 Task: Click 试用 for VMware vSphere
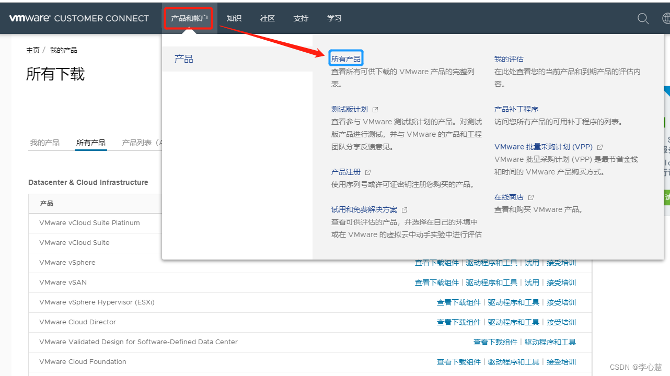(x=532, y=263)
